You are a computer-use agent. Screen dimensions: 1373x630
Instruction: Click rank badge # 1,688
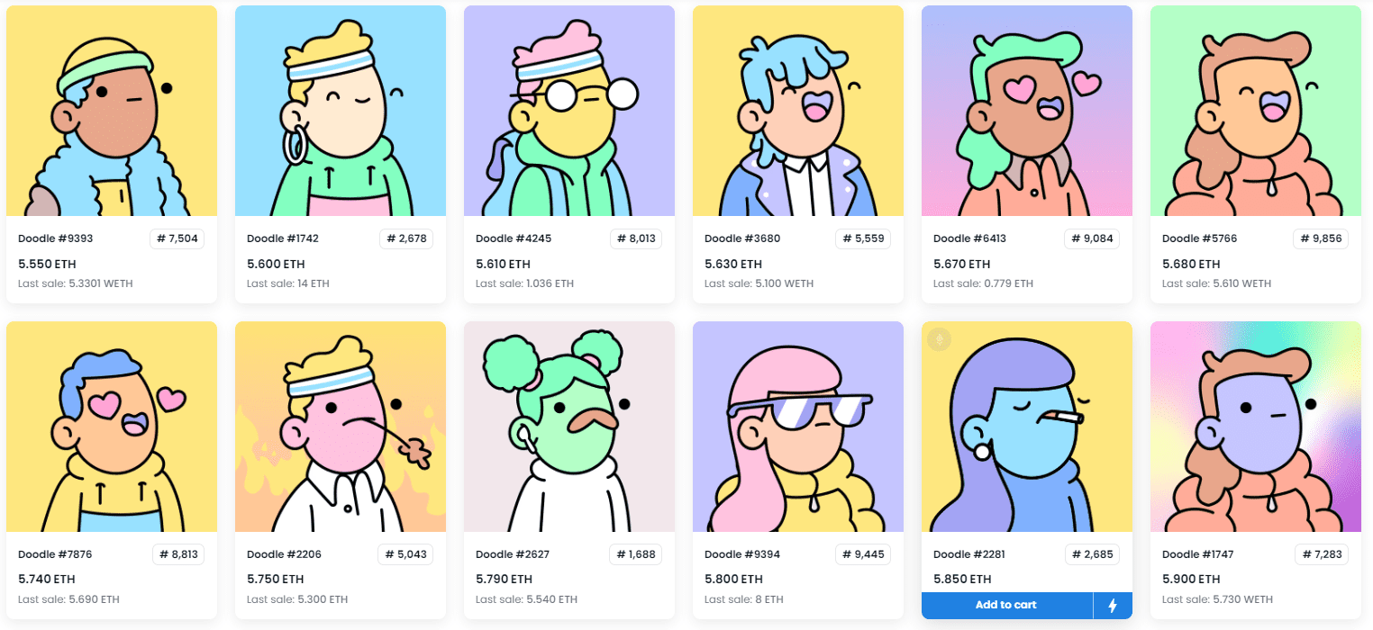click(x=635, y=554)
